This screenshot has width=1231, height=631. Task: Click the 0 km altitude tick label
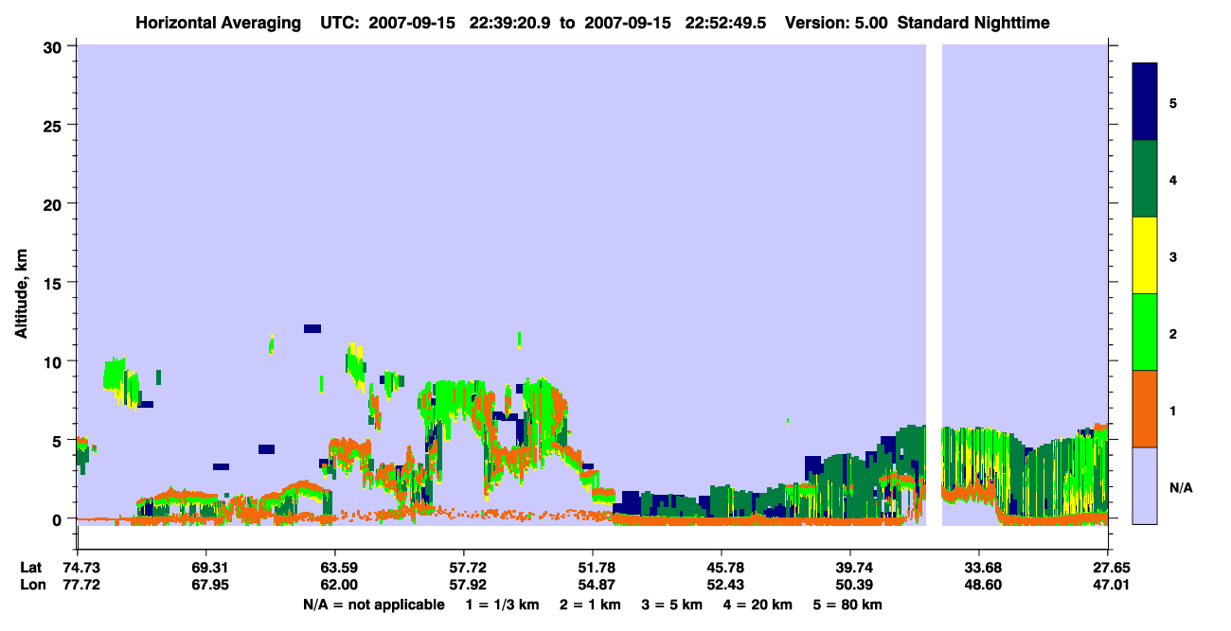[59, 519]
